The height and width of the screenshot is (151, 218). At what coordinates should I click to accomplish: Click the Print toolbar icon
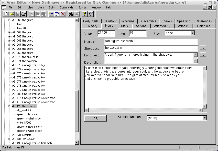tap(24, 14)
